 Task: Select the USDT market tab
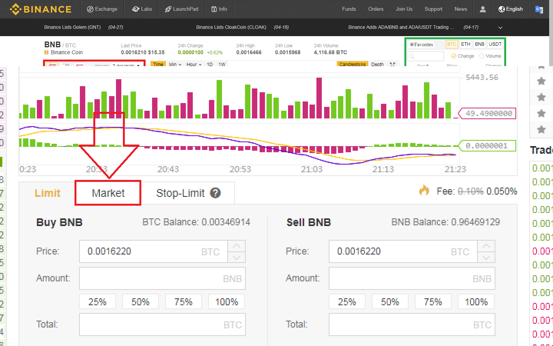pos(495,44)
